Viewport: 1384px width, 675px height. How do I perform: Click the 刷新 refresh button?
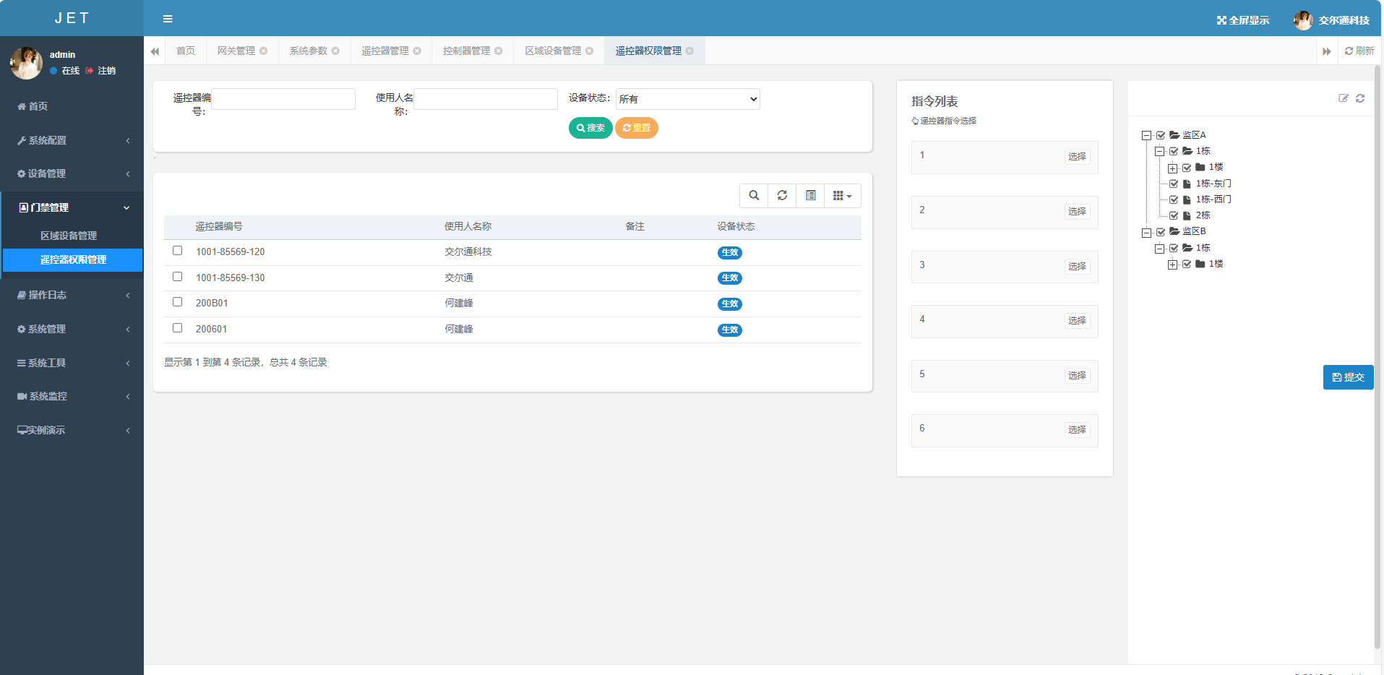tap(1359, 51)
